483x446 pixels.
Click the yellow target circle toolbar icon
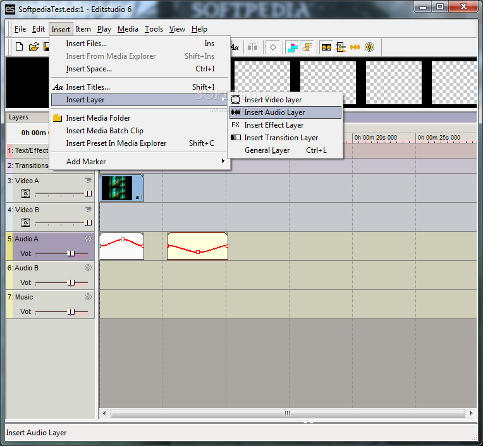pos(369,47)
